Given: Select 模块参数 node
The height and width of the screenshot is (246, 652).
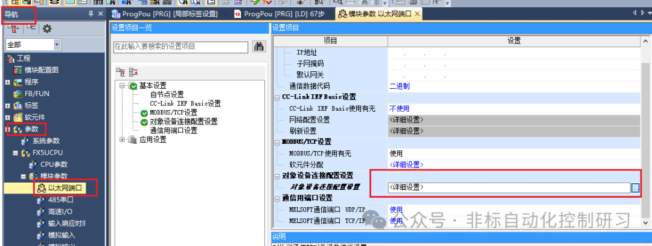Looking at the screenshot, I should pos(54,176).
